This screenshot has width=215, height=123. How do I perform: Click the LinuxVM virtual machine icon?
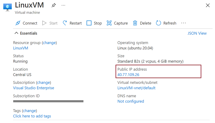pos(8,8)
